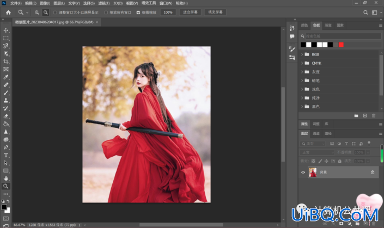Open the History panel icon
Viewport: 384px width, 228px height.
click(292, 28)
